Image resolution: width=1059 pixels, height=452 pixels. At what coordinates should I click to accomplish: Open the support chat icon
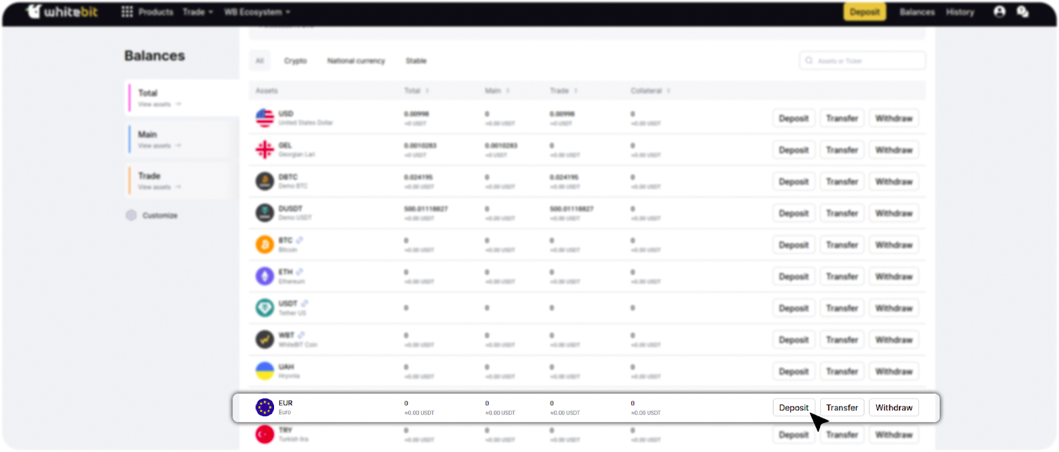[x=1023, y=12]
